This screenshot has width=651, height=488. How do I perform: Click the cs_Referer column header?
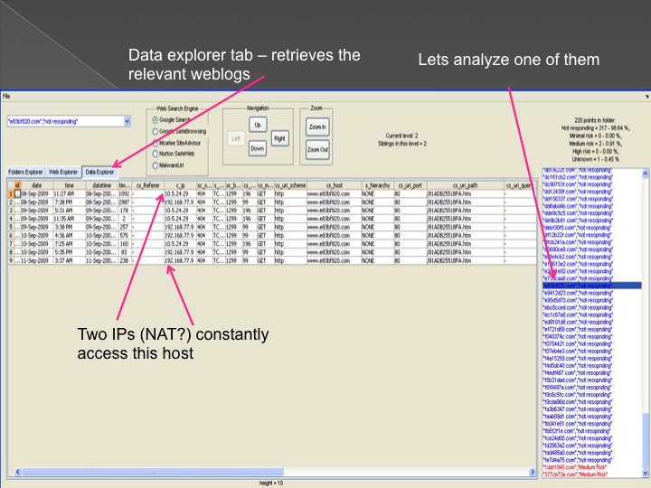tap(147, 185)
